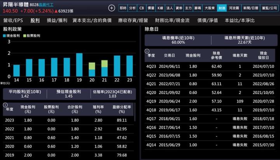Click the plus icon to add stock to watchlist
The height and width of the screenshot is (160, 280).
(112, 8)
